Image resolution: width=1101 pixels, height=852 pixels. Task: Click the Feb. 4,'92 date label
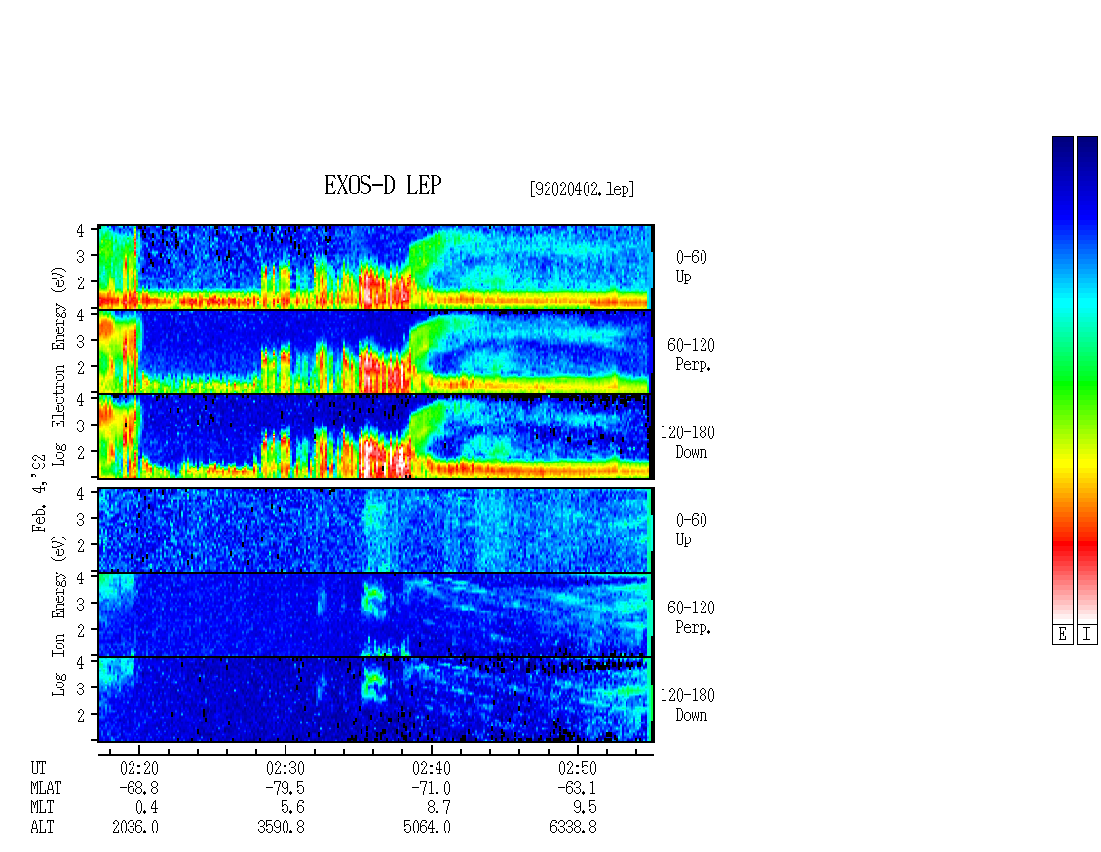coord(39,493)
